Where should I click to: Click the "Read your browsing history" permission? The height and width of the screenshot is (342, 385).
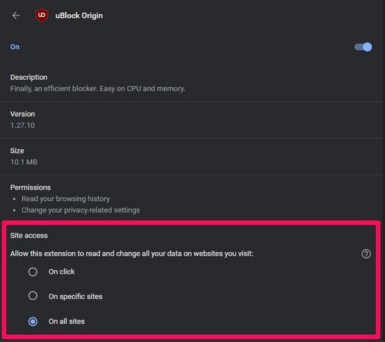66,199
